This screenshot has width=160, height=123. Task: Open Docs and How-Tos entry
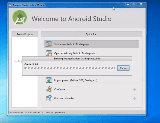tap(64, 98)
